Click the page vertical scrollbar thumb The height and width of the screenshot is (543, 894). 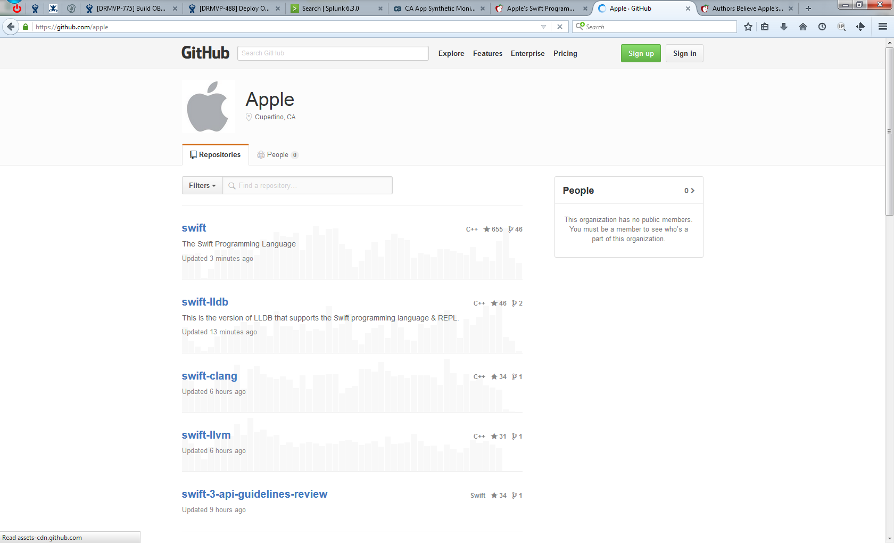[889, 131]
